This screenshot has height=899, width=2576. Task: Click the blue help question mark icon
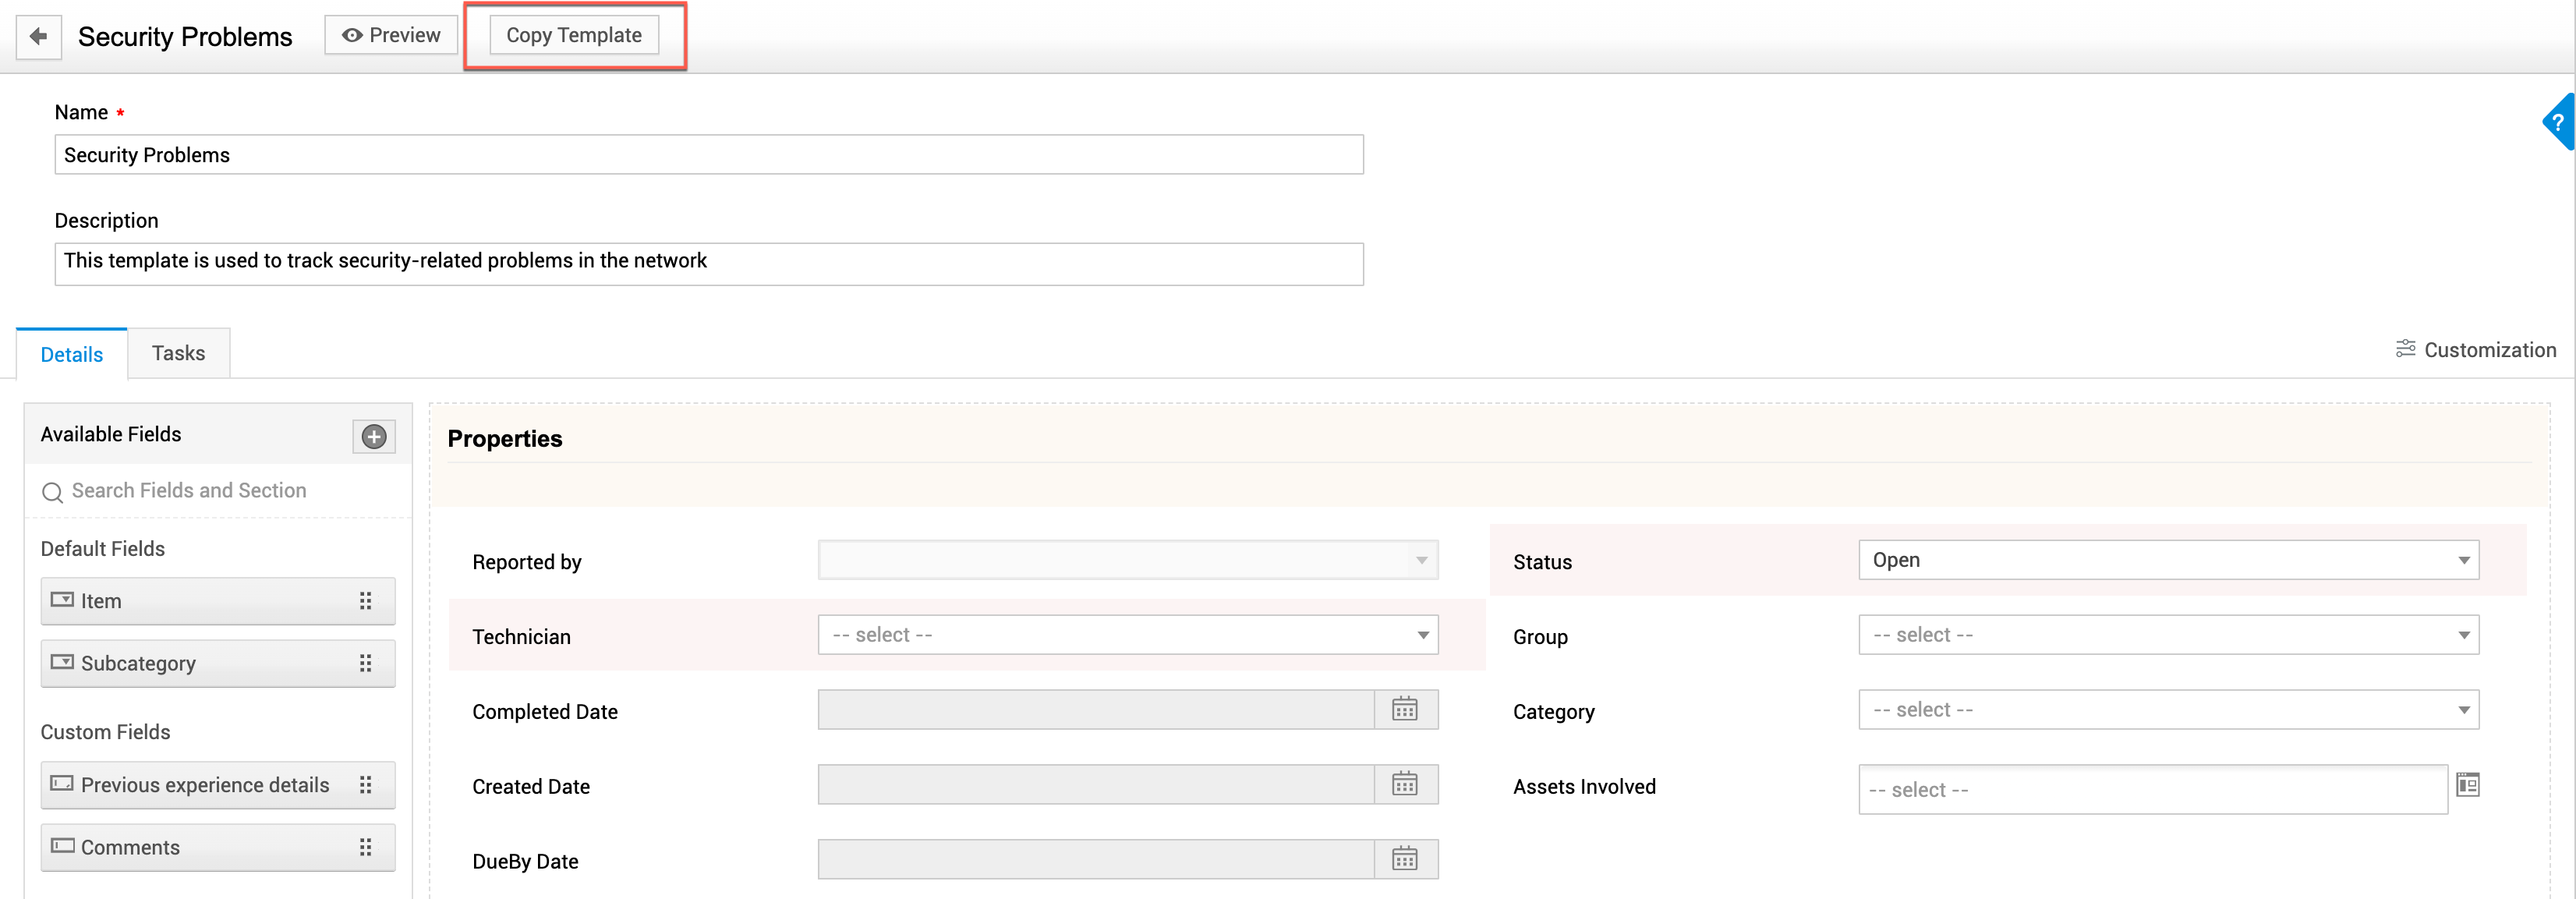click(x=2559, y=122)
